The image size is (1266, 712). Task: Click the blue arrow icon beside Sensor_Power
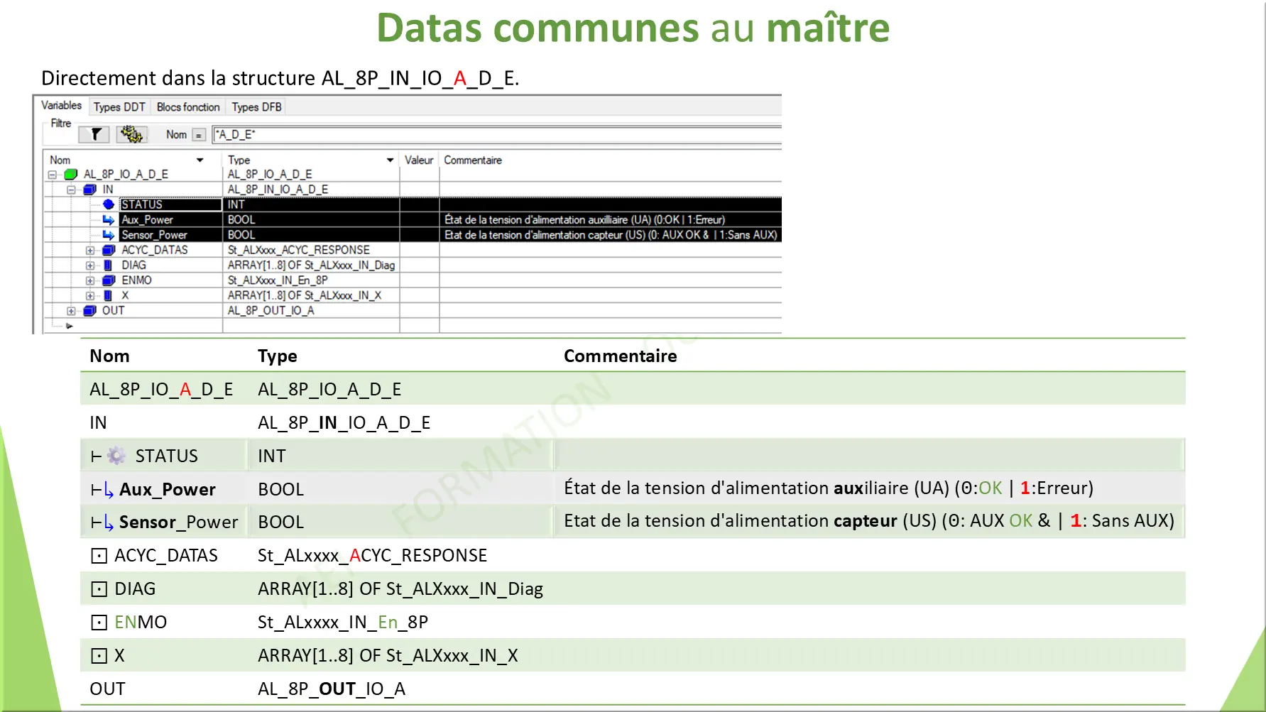109,235
